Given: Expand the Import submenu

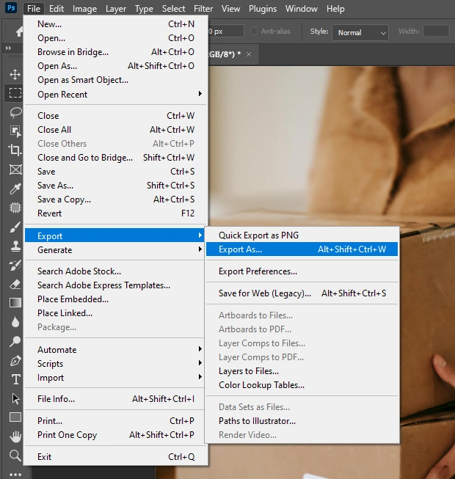Looking at the screenshot, I should (x=114, y=378).
